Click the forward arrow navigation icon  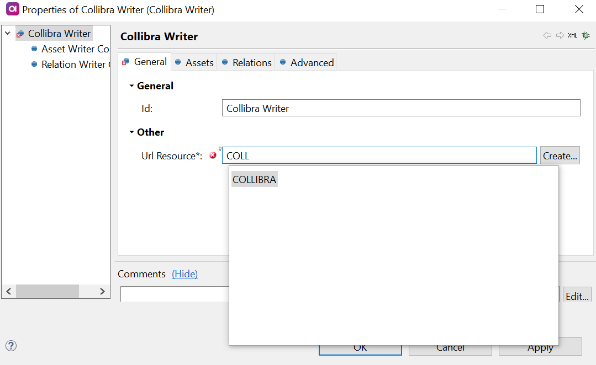[x=560, y=35]
